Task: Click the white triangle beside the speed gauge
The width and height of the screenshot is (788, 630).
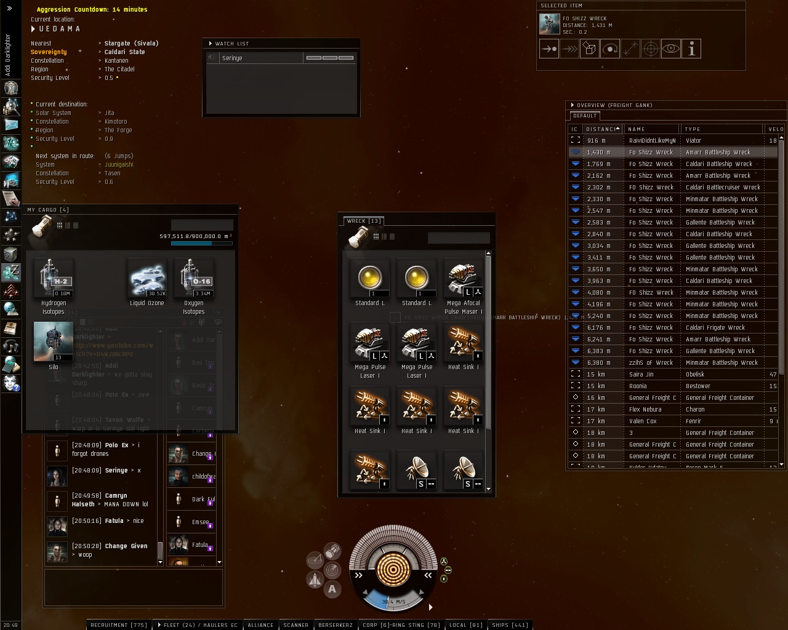Action: 430,607
